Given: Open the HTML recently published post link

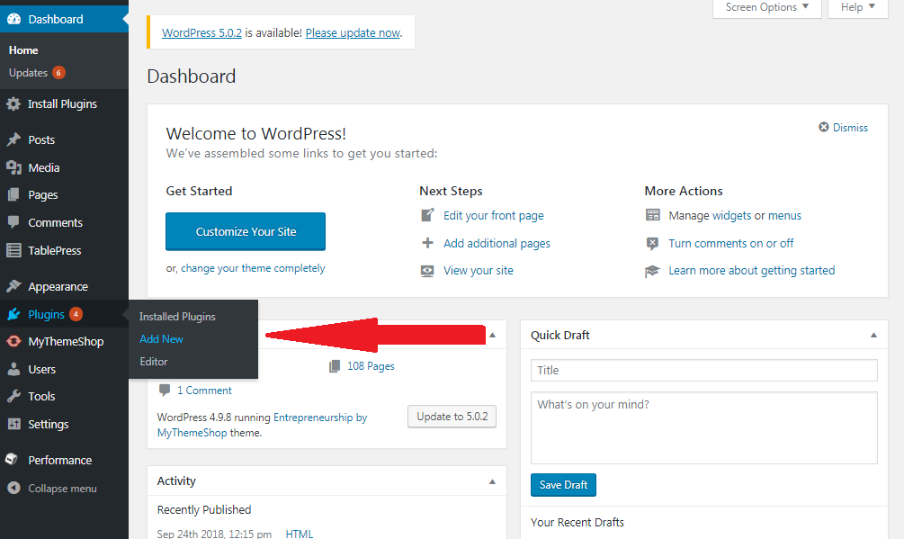Looking at the screenshot, I should click(x=300, y=534).
